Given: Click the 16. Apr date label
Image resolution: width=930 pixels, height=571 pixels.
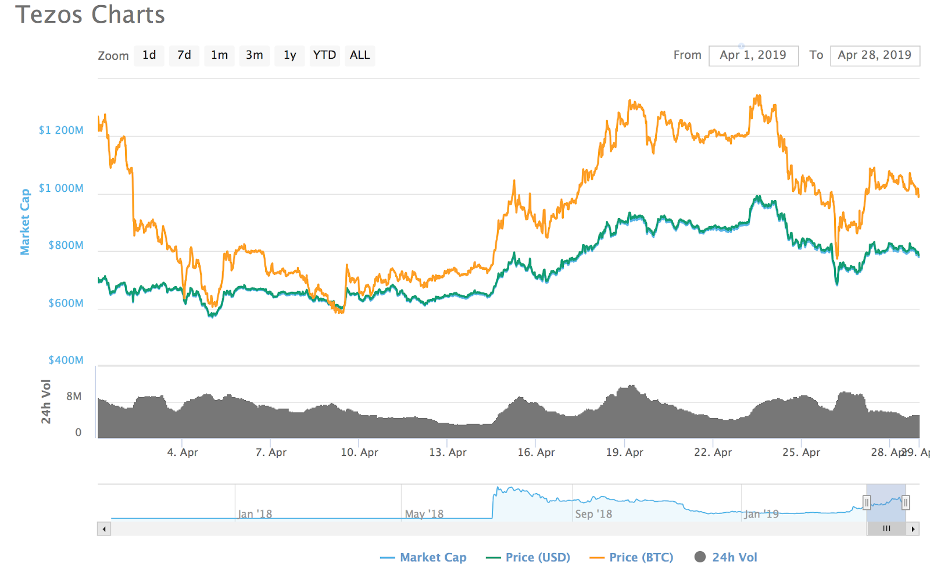Looking at the screenshot, I should 536,452.
